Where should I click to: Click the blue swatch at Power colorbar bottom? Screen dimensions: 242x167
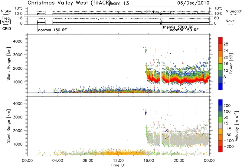coord(221,87)
